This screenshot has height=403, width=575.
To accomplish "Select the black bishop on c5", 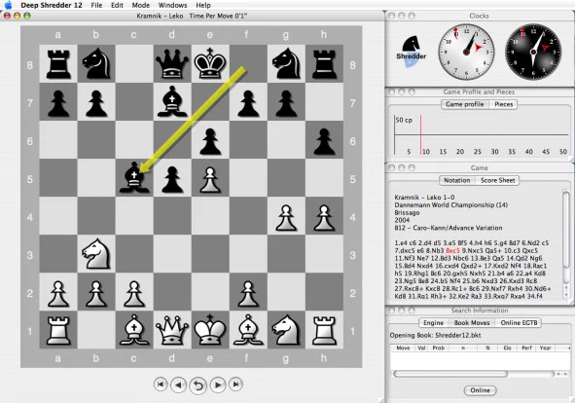I will (x=134, y=178).
